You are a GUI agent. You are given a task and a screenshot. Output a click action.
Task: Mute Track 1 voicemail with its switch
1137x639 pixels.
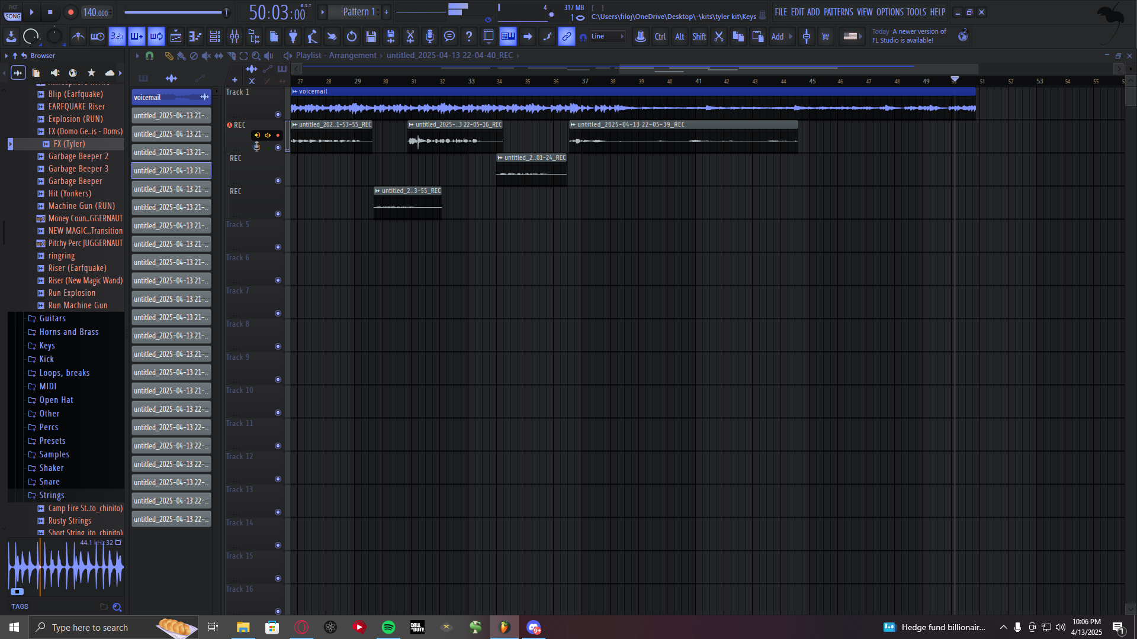(x=278, y=114)
